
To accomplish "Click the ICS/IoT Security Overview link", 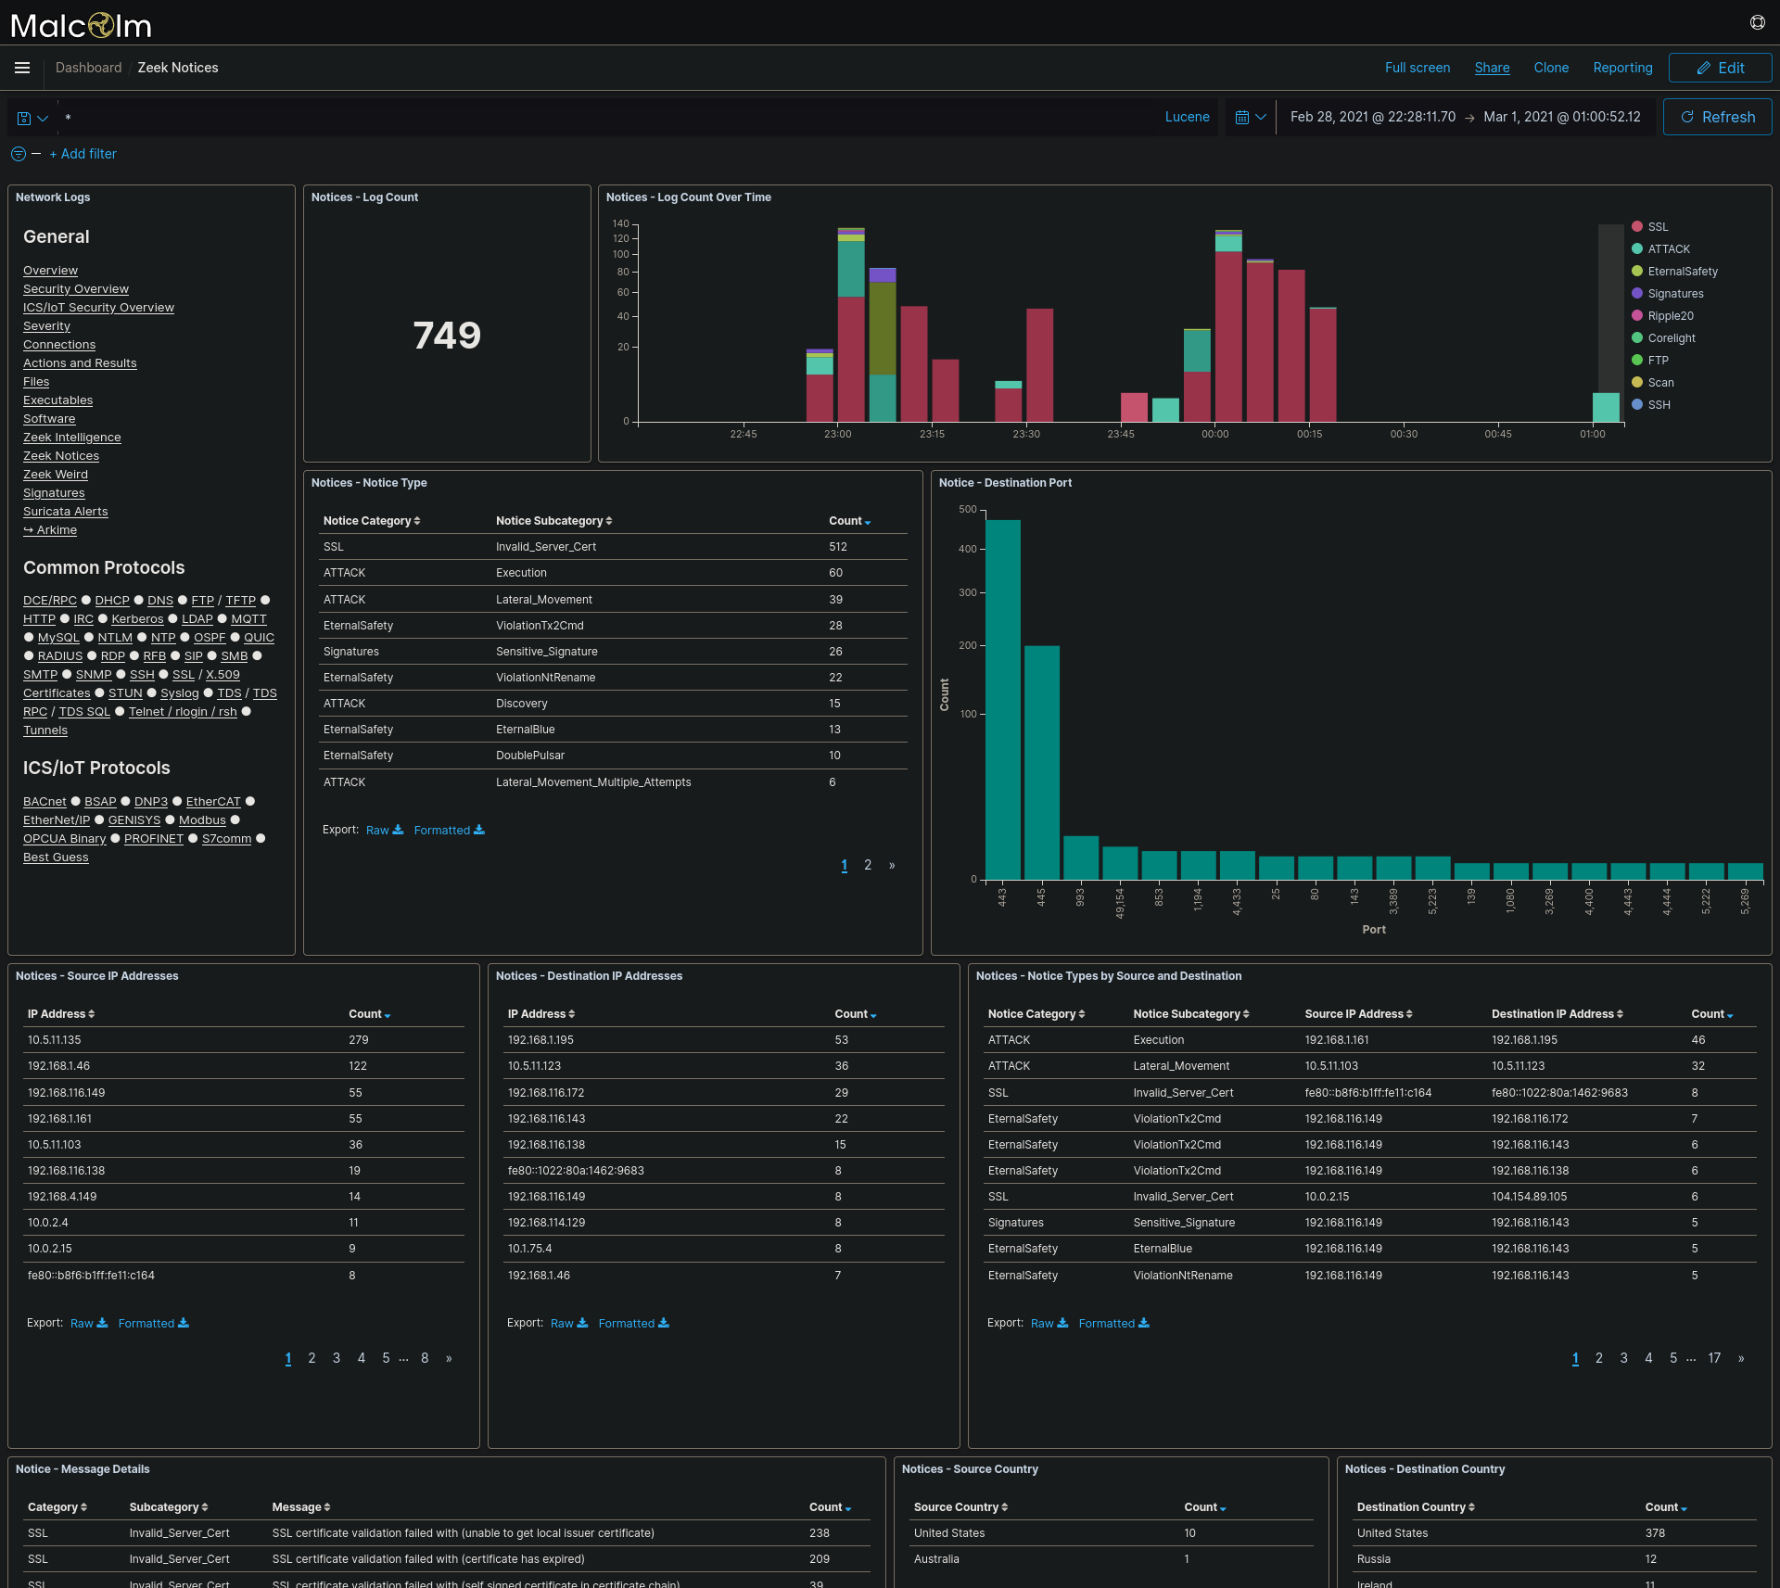I will [x=96, y=307].
